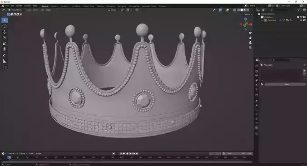Activate the Rotate tool
The image size is (307, 166).
click(5, 38)
